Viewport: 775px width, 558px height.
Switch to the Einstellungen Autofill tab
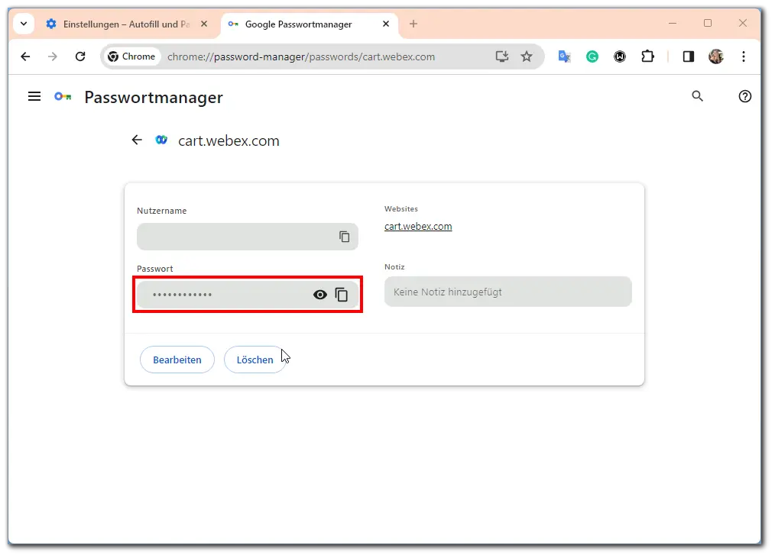tap(128, 24)
